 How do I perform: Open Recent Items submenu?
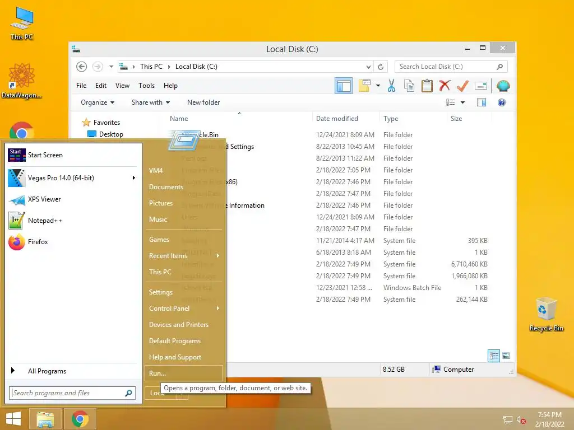click(184, 256)
